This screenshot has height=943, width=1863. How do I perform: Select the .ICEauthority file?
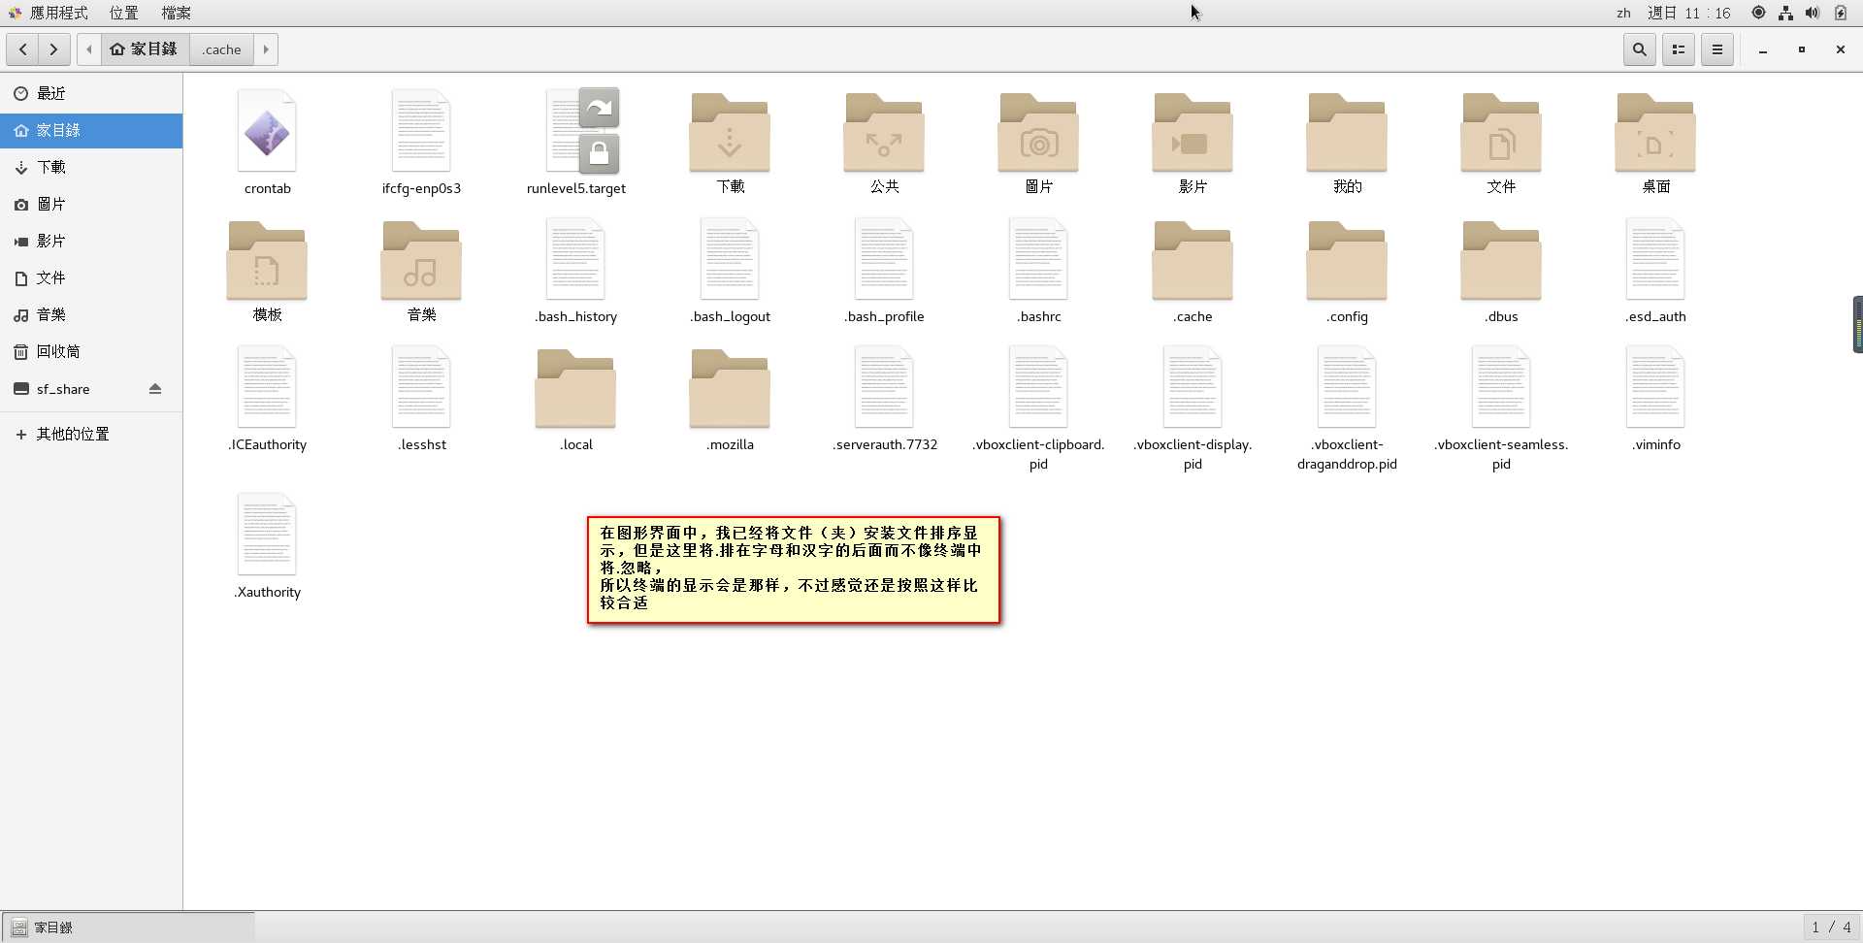(x=267, y=389)
